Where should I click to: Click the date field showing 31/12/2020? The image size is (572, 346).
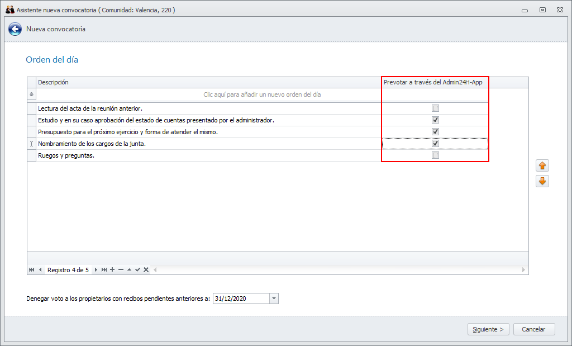(241, 298)
